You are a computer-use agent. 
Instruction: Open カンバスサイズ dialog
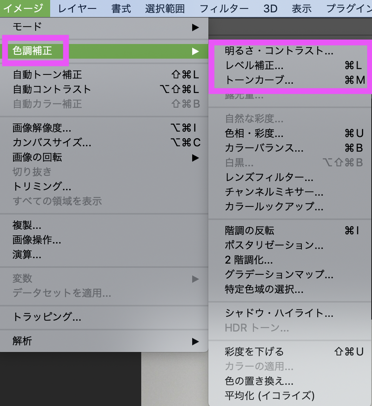(52, 142)
